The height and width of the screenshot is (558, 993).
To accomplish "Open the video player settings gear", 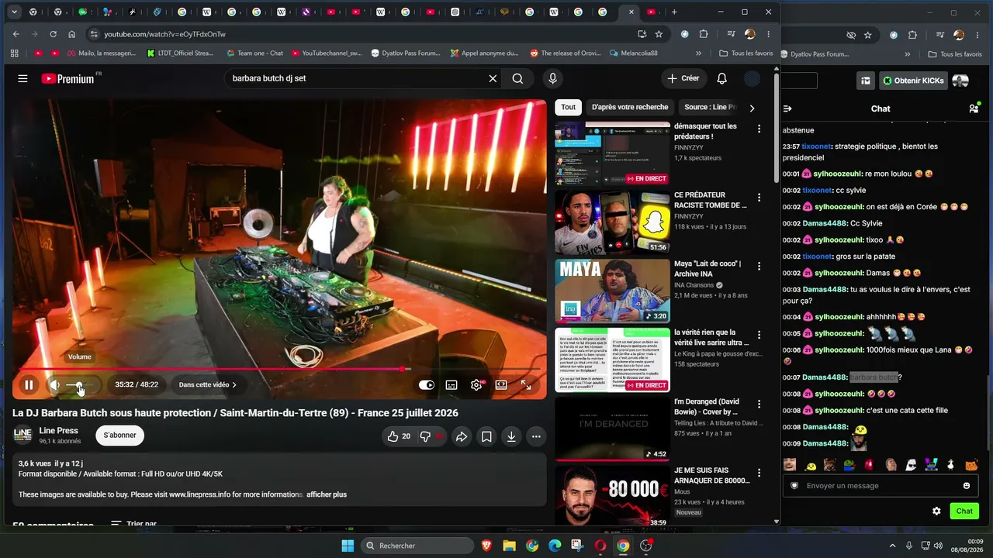I will (476, 384).
